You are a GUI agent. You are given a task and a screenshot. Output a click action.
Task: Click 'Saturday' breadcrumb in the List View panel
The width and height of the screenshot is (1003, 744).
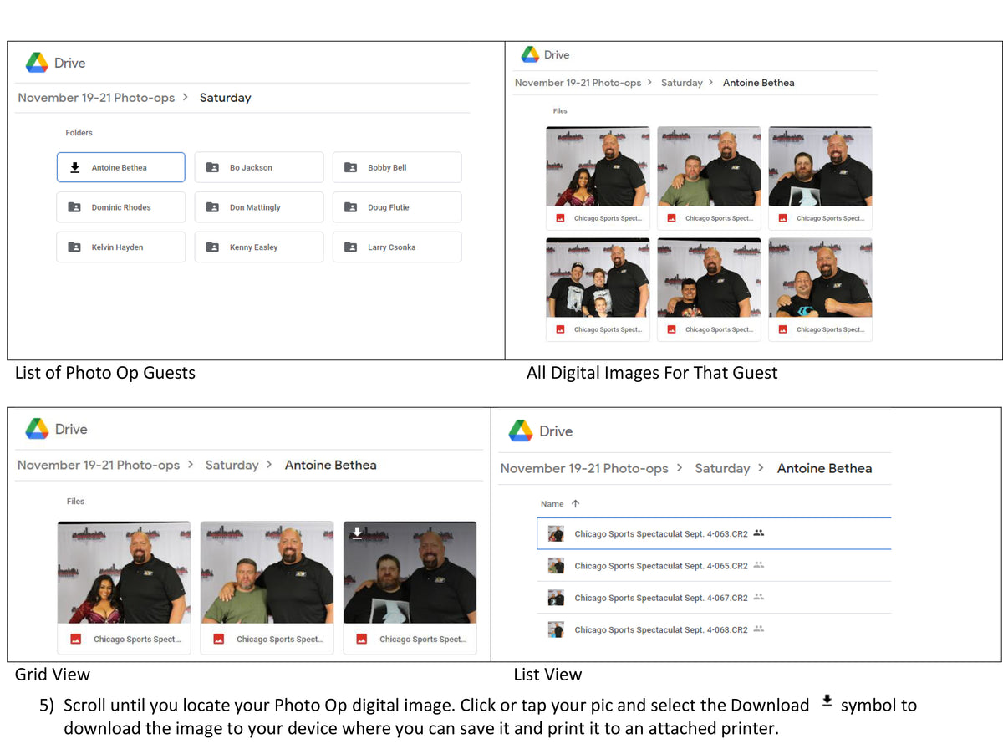click(x=722, y=468)
